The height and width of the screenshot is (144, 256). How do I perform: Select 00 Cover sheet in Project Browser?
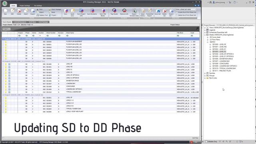coord(215,37)
